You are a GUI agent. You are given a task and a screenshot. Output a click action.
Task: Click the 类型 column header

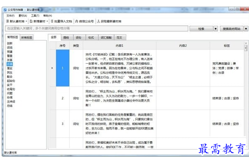pyautogui.click(x=76, y=45)
